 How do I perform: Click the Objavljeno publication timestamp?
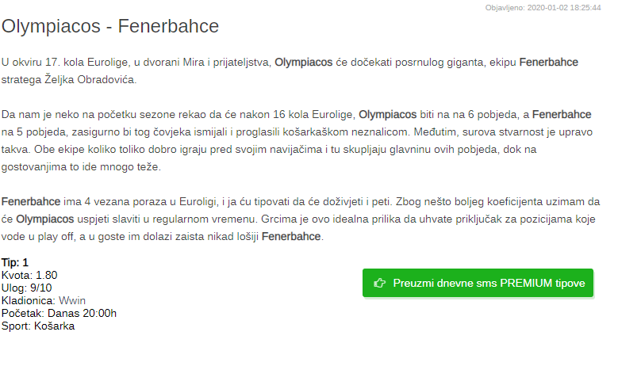543,7
